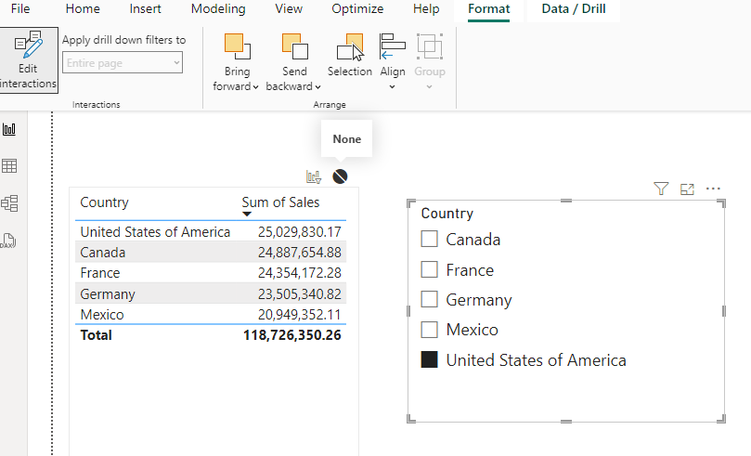This screenshot has width=751, height=456.
Task: Switch to Table view in sidebar
Action: [x=9, y=165]
